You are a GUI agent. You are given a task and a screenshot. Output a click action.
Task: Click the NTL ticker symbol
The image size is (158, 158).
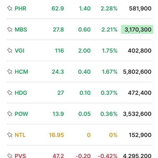[x=20, y=135]
